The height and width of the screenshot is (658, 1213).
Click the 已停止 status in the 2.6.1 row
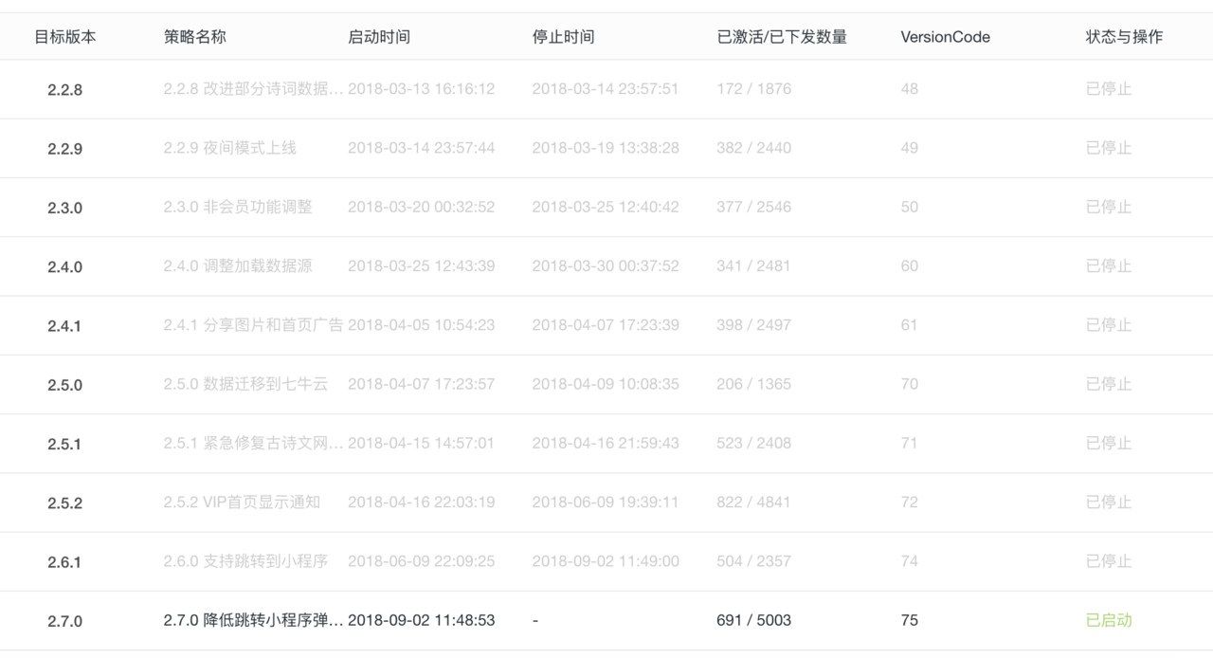(1109, 561)
